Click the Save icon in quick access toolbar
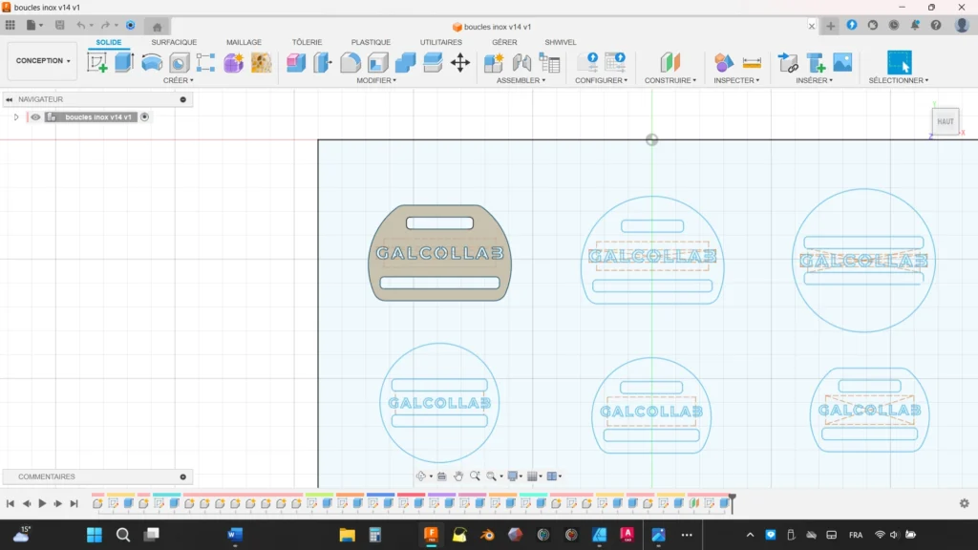 pyautogui.click(x=60, y=26)
